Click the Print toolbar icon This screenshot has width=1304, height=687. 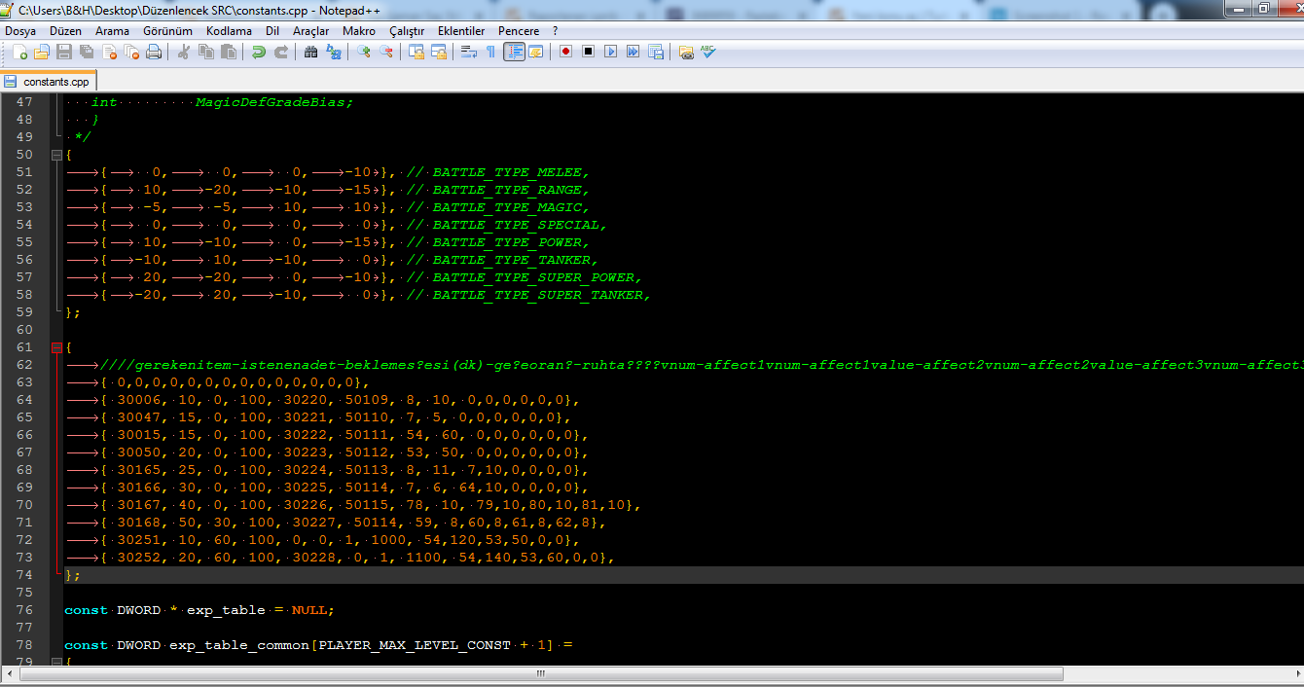click(153, 52)
